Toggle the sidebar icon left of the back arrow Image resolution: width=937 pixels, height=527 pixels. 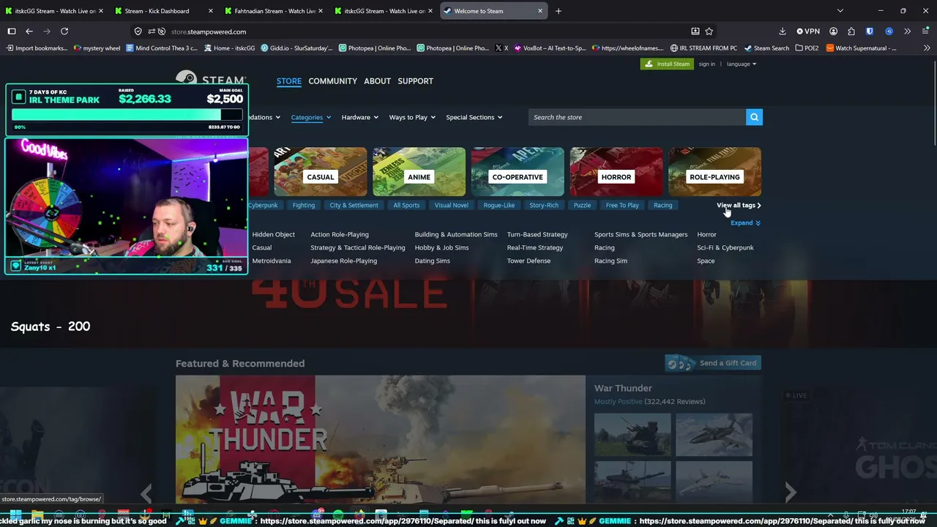click(12, 31)
